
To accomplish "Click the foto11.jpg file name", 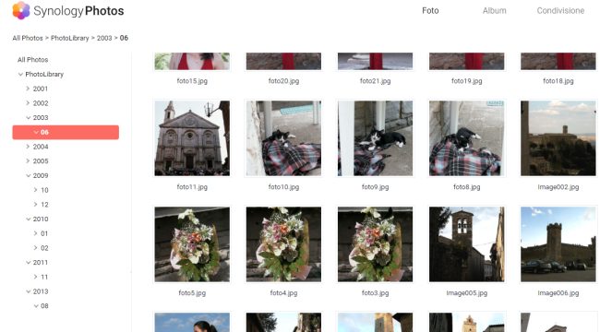I will pyautogui.click(x=192, y=187).
